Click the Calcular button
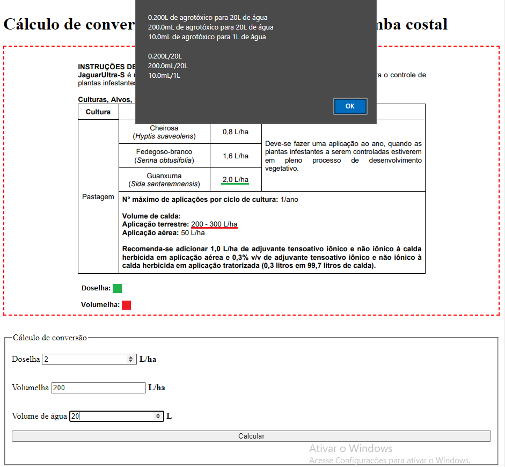The height and width of the screenshot is (467, 505). coord(251,436)
